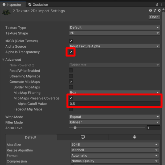Switch to the Occlusion tab
165x165 pixels.
pos(38,5)
